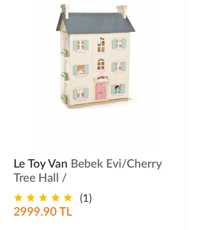Click the top-left shuttered window of the dollhouse

tap(81, 45)
